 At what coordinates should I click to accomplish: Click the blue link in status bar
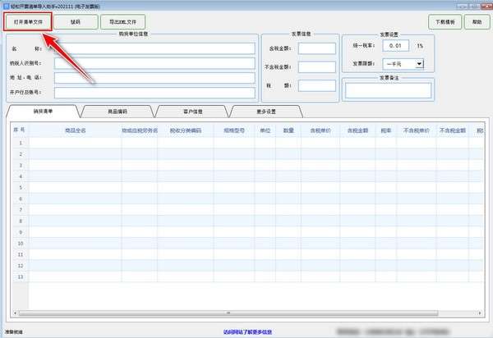[x=247, y=331]
